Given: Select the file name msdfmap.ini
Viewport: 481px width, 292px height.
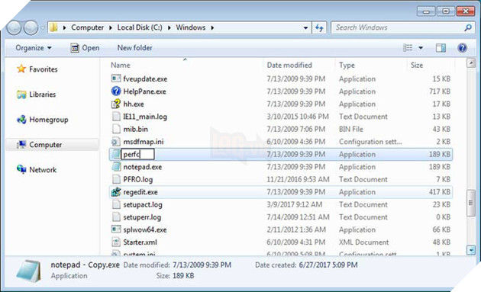Looking at the screenshot, I should pos(144,142).
